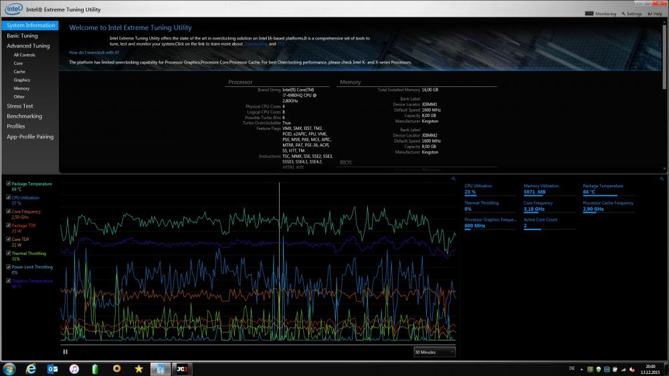Go to Stress Test section
The image size is (669, 376).
pyautogui.click(x=20, y=106)
